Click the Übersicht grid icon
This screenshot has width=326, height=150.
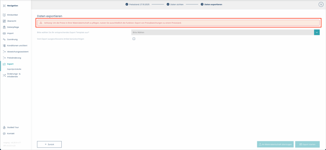pos(4,21)
